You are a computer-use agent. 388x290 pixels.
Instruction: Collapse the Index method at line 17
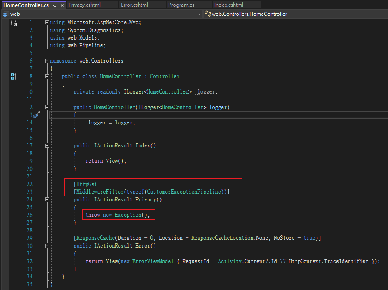[x=47, y=146]
